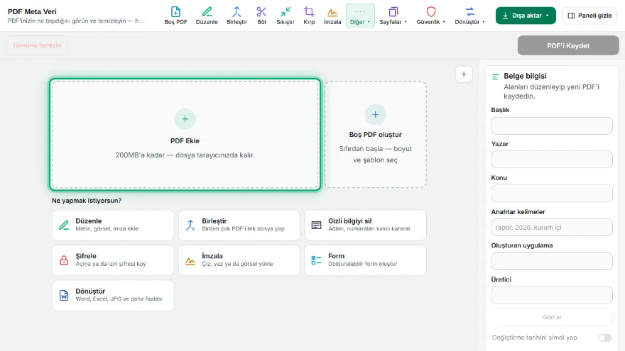Open the Dönüştür convert dropdown in toolbar
The image size is (625, 351).
point(470,16)
